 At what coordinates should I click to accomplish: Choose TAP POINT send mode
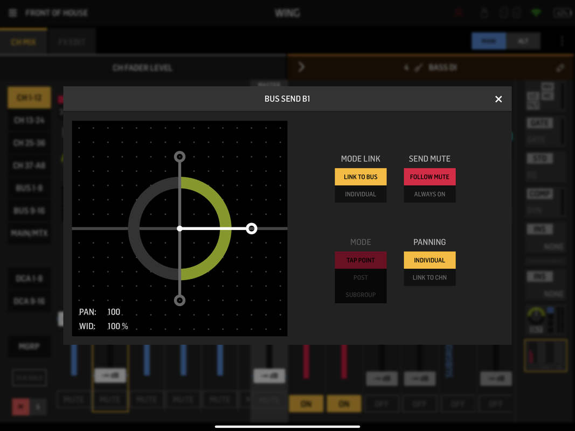pyautogui.click(x=361, y=260)
